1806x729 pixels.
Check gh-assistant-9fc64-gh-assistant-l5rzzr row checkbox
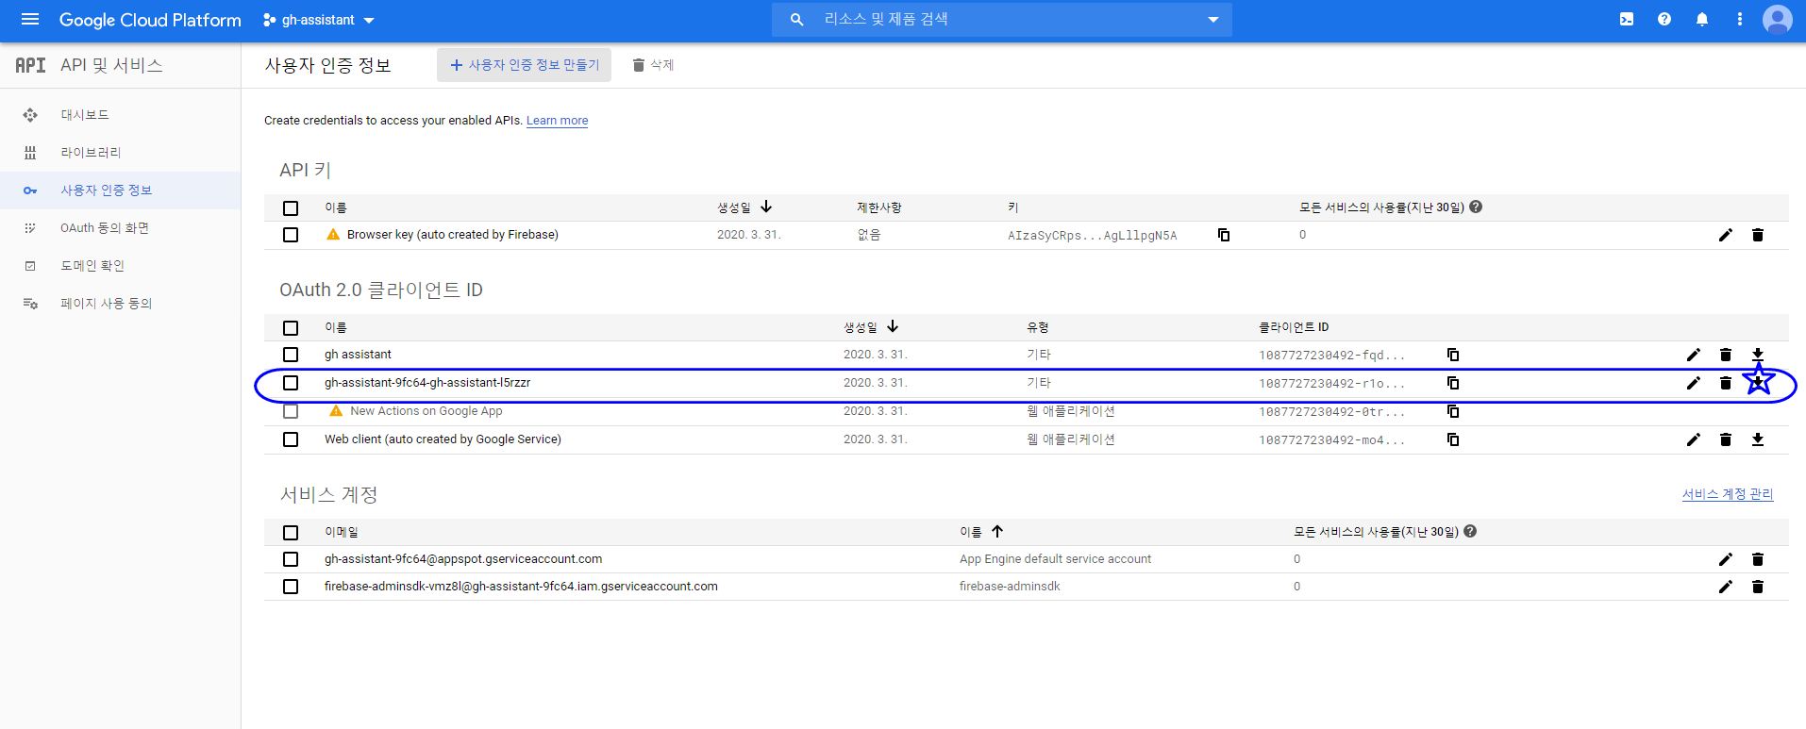[x=291, y=383]
